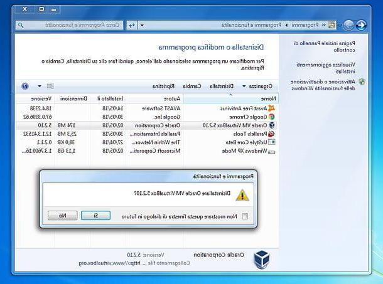This screenshot has height=284, width=383.
Task: Click the warning triangle icon in dialog
Action: pyautogui.click(x=242, y=196)
